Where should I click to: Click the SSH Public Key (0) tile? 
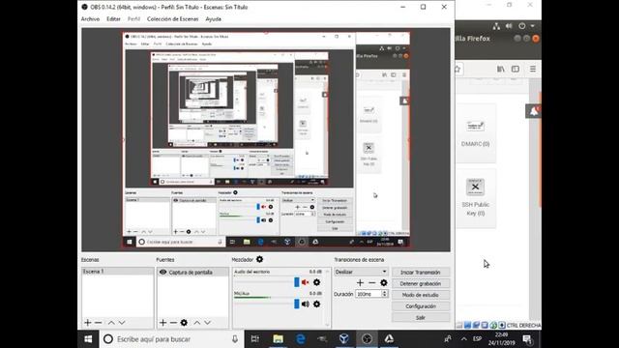[x=475, y=198]
